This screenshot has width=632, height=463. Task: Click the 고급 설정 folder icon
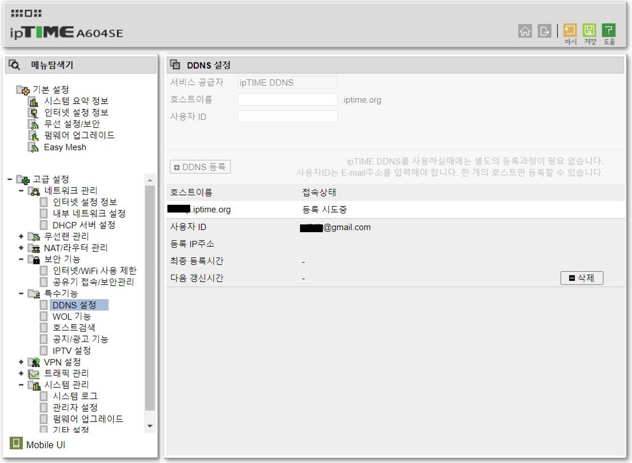(x=23, y=179)
